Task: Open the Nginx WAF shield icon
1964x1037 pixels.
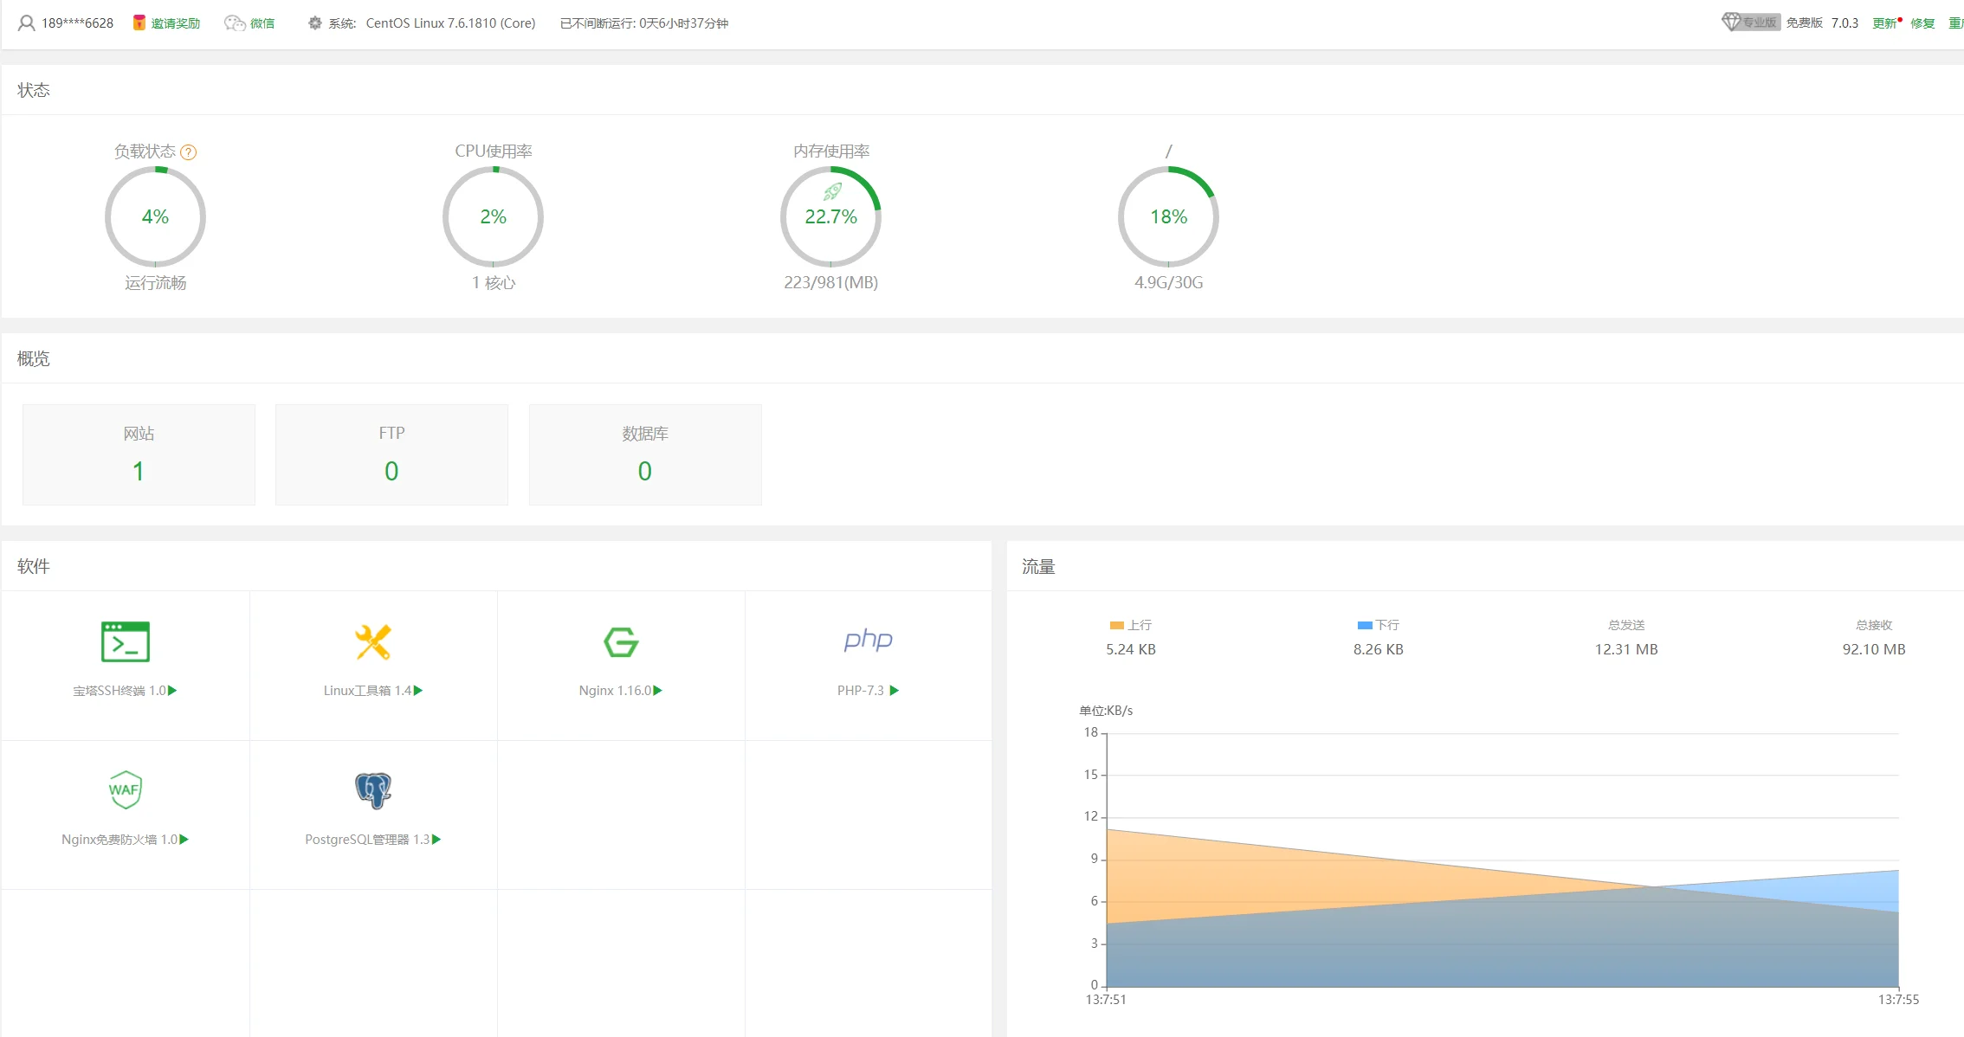Action: 126,789
